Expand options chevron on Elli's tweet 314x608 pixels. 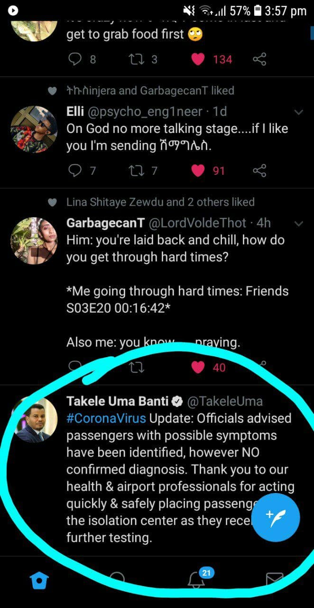pyautogui.click(x=299, y=113)
